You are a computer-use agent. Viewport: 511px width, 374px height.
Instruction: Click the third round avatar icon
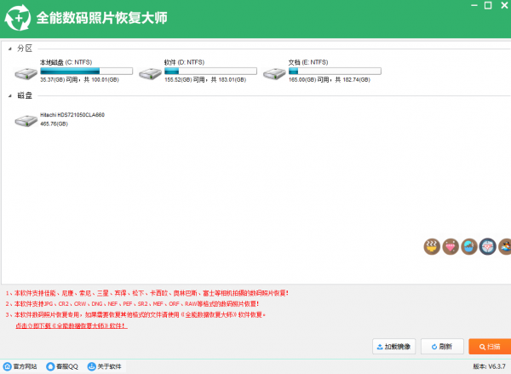(469, 246)
